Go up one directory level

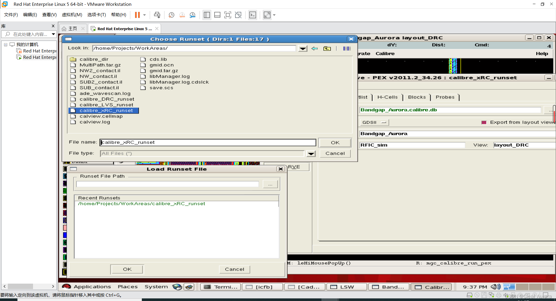(327, 48)
